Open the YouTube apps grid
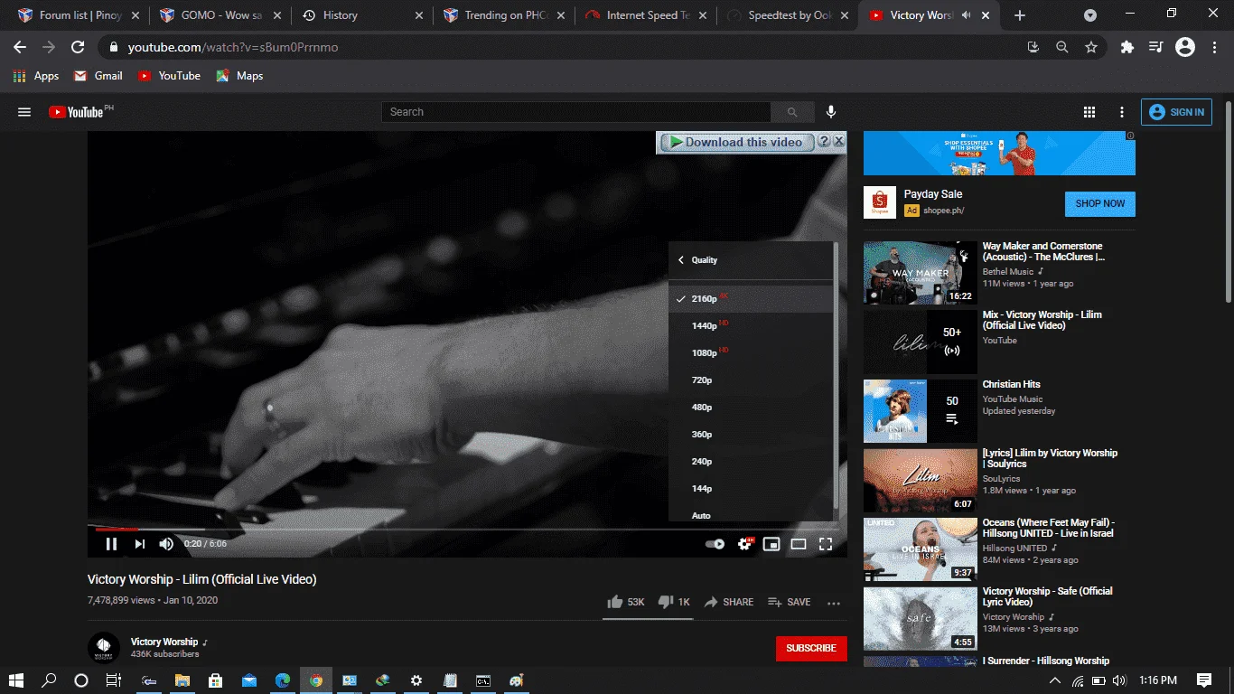The height and width of the screenshot is (694, 1234). (x=1089, y=112)
